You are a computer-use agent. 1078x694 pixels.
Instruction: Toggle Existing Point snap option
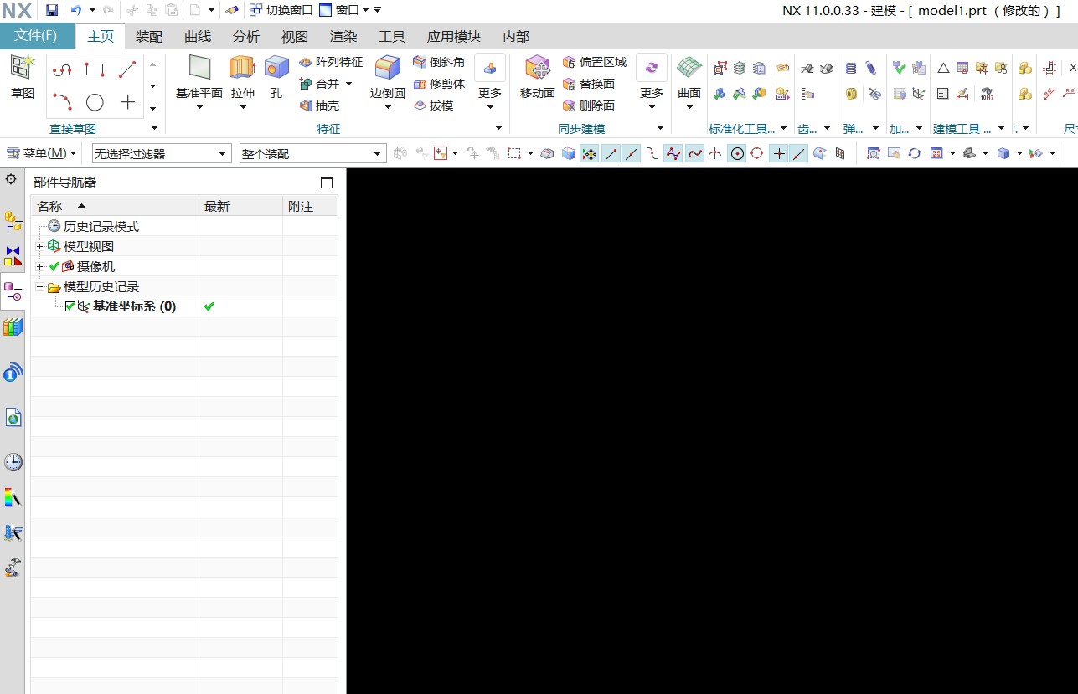click(x=779, y=153)
